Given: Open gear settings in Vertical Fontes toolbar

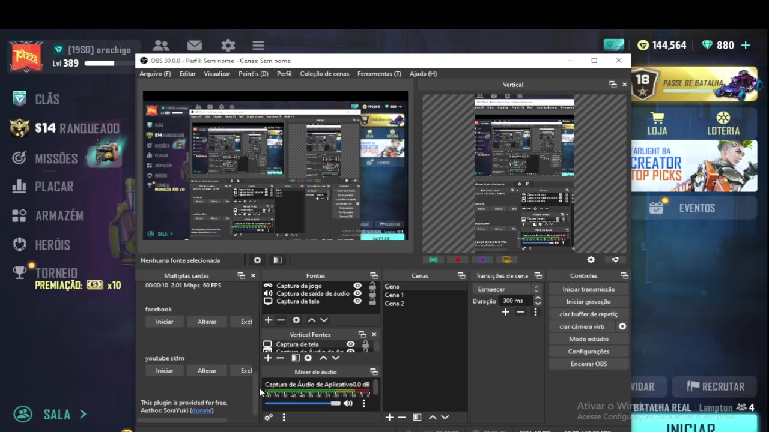Looking at the screenshot, I should point(308,358).
